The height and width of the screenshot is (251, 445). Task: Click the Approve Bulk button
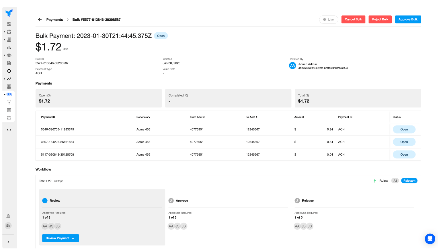pyautogui.click(x=408, y=19)
